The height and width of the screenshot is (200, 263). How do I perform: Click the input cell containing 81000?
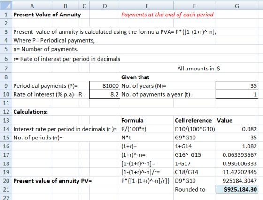[105, 85]
